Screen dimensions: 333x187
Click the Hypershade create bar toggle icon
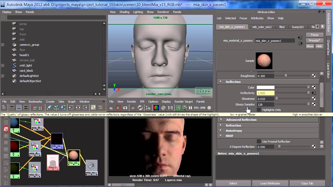coord(4,108)
